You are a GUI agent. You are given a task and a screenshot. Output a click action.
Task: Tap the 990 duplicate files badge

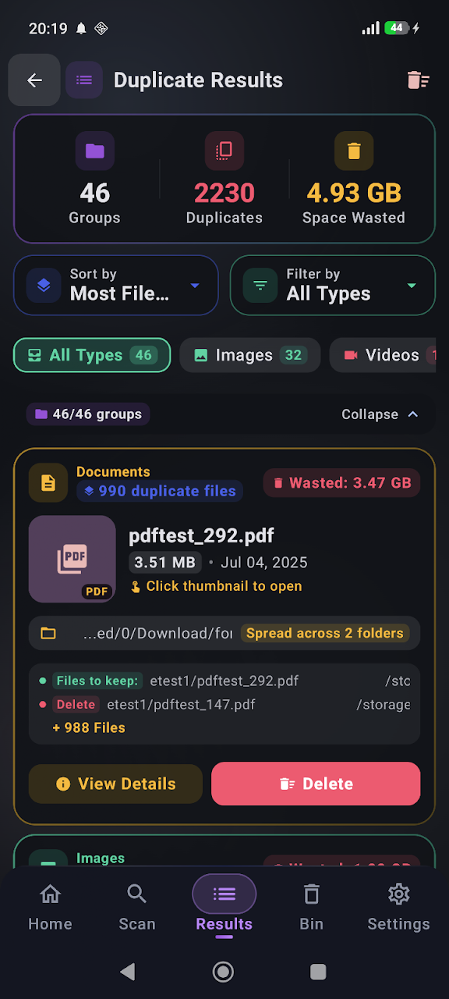click(x=160, y=491)
